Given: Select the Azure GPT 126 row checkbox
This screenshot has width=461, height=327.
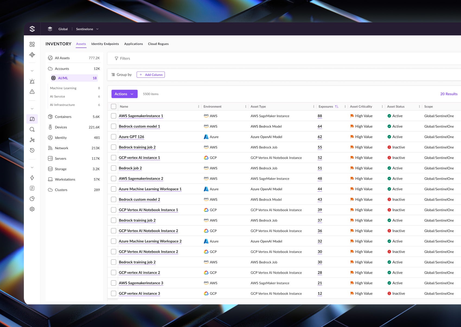Looking at the screenshot, I should coord(114,137).
